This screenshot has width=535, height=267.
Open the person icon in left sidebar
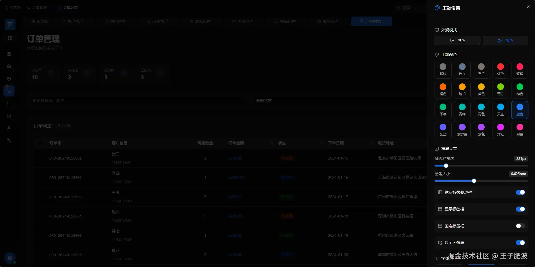pos(9,128)
